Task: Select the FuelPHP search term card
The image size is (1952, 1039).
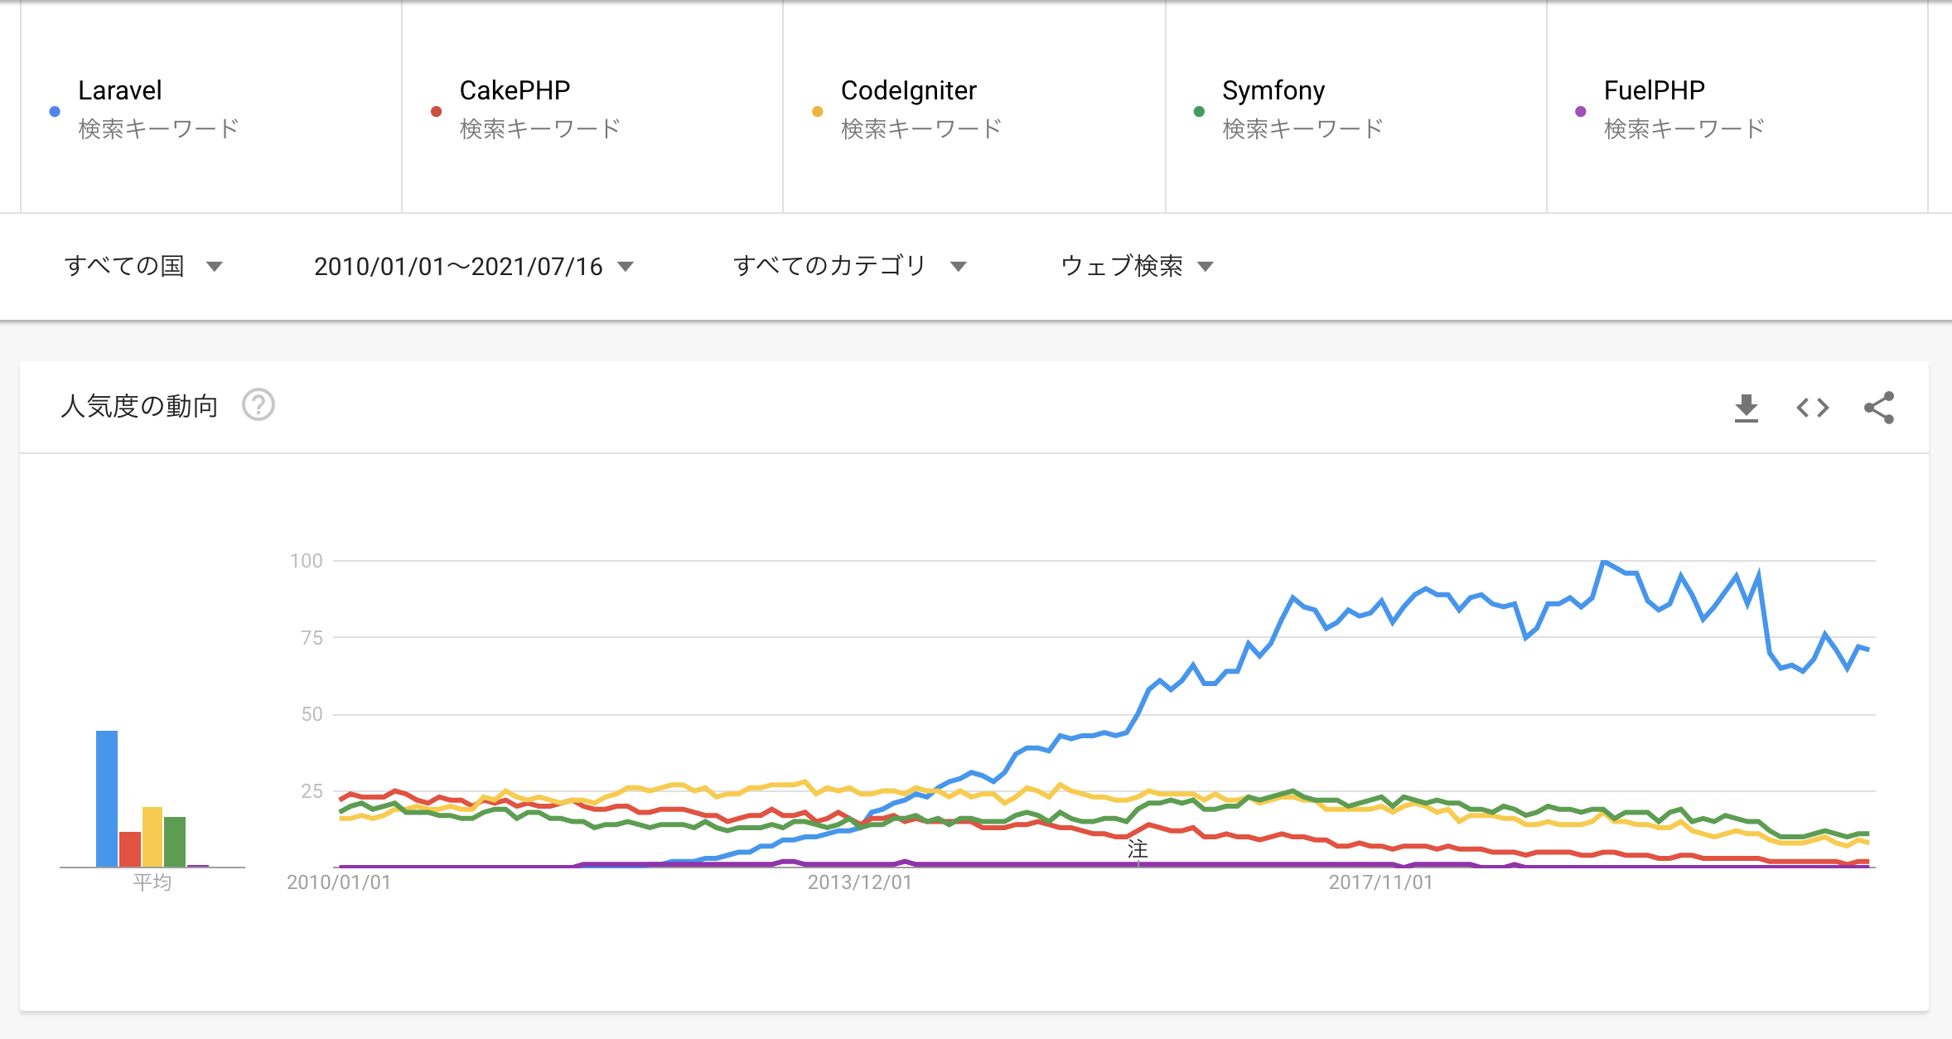Action: click(x=1737, y=108)
